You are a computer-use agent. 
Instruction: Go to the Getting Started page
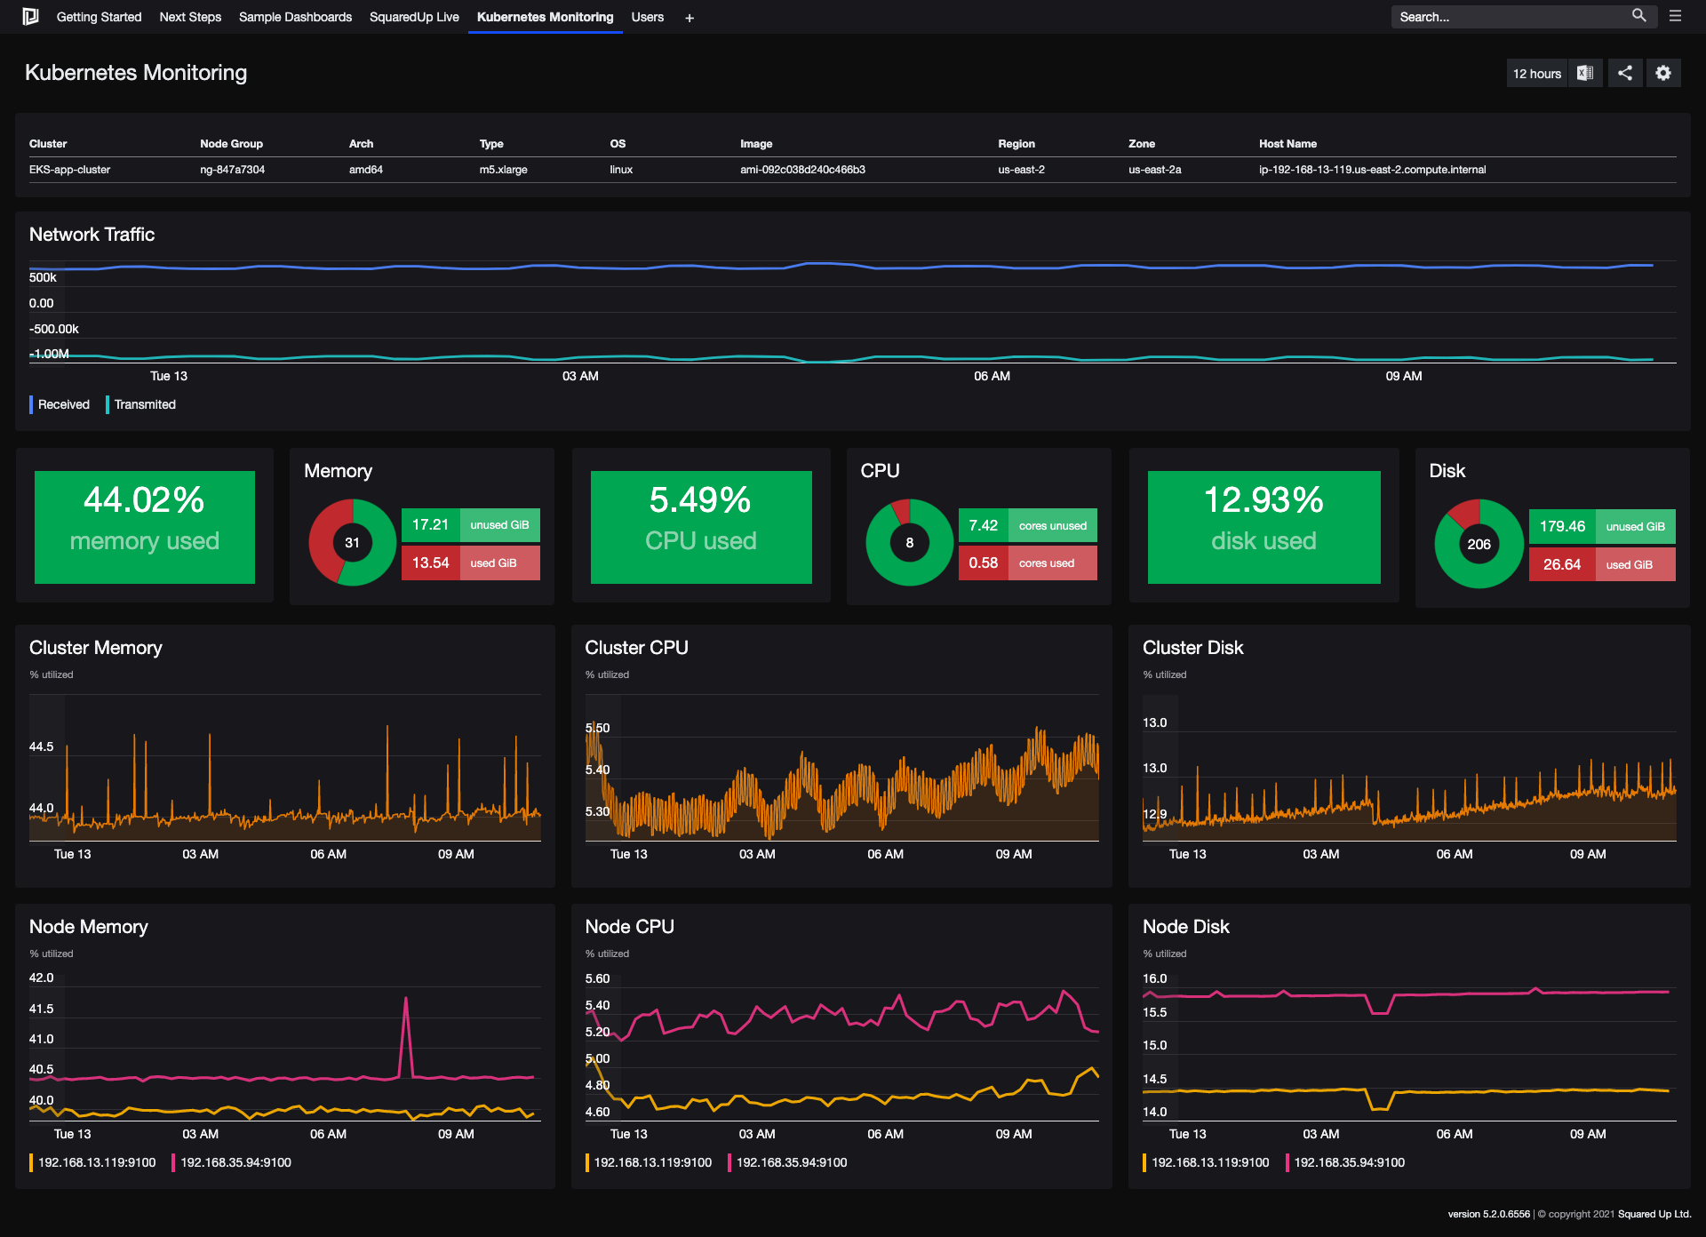99,16
